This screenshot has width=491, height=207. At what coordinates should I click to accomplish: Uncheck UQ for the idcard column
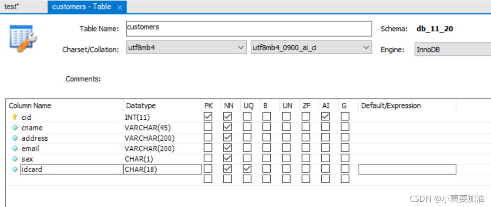click(x=247, y=169)
